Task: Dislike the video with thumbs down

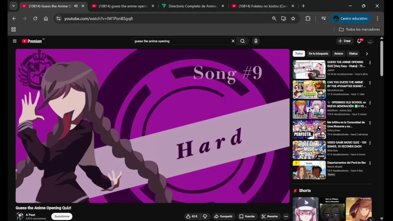Action: pos(205,216)
